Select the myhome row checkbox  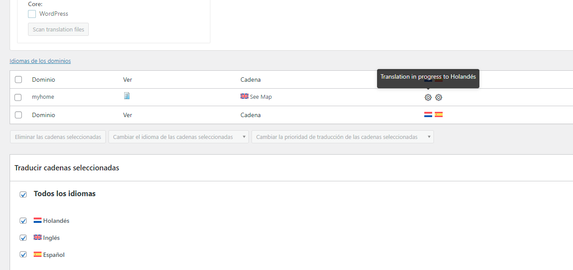coord(18,97)
